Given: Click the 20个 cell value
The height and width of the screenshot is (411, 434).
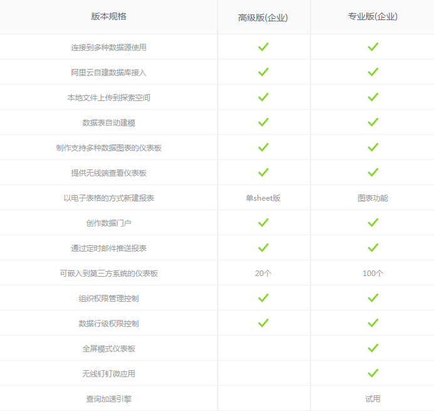Looking at the screenshot, I should pyautogui.click(x=263, y=274).
